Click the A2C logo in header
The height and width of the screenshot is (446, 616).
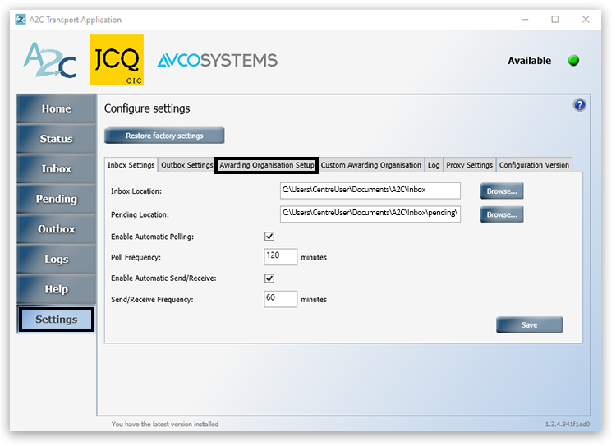coord(49,61)
